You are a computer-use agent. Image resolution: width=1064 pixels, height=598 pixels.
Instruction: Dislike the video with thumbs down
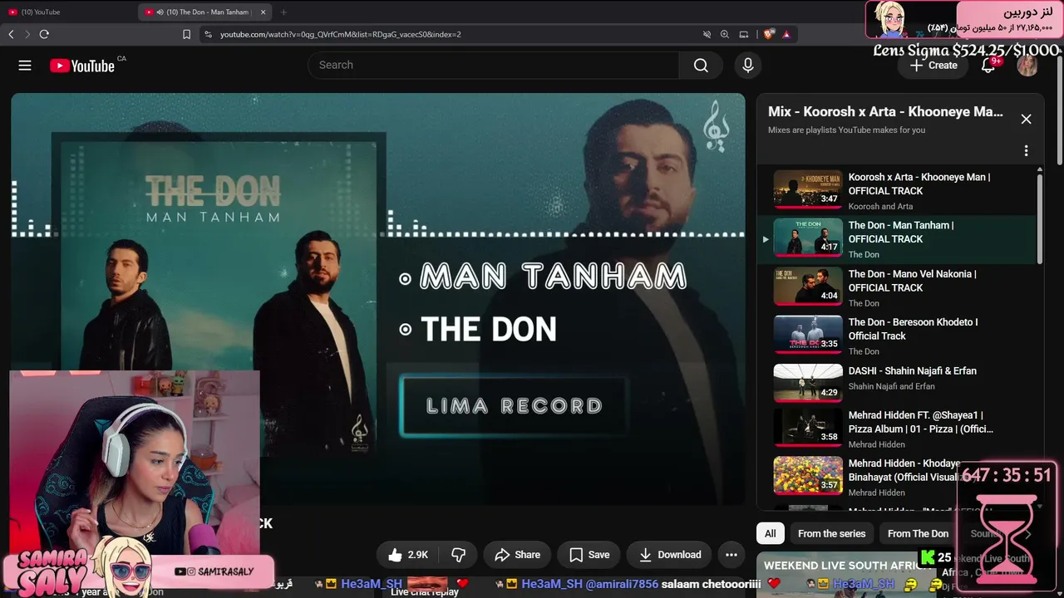pyautogui.click(x=458, y=555)
